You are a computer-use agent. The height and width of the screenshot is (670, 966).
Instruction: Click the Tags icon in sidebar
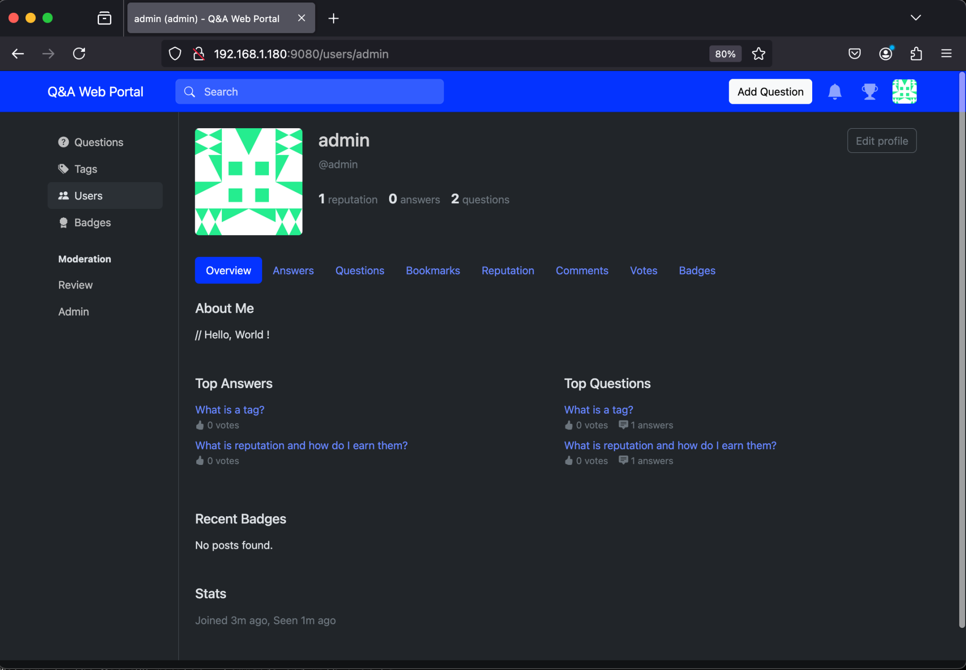64,168
